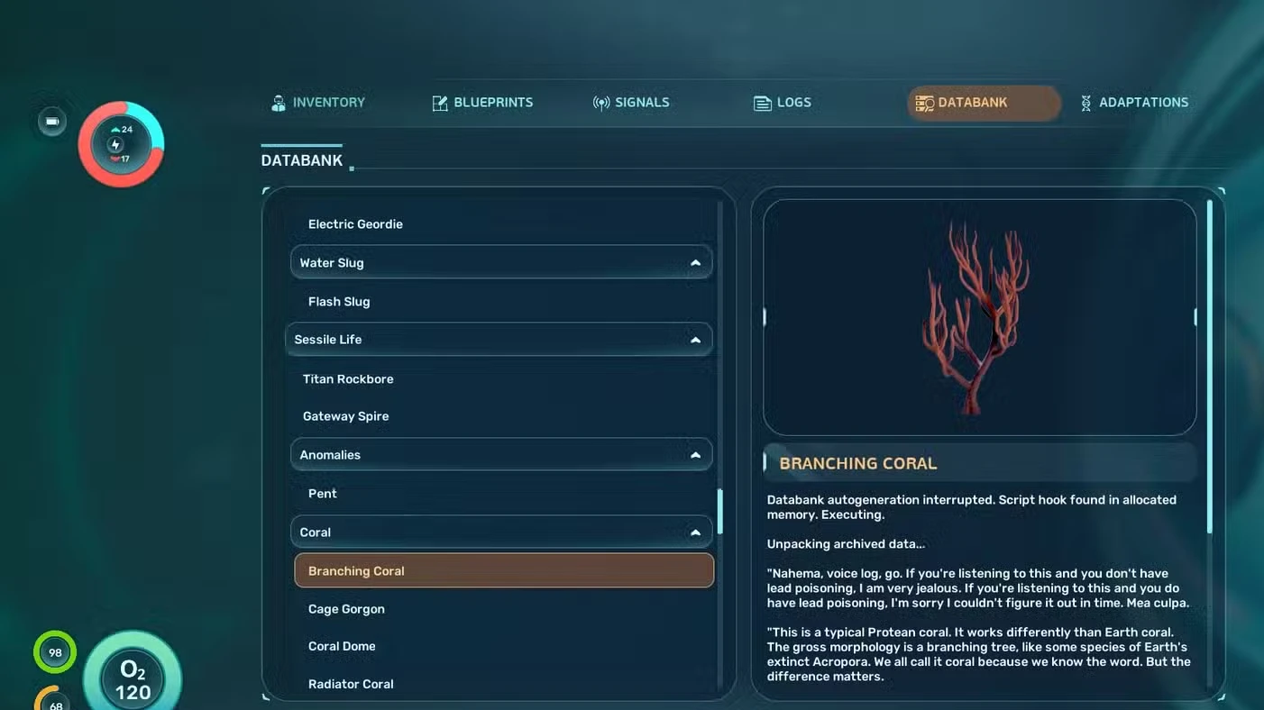
Task: Click the Anomalies category header
Action: point(501,455)
